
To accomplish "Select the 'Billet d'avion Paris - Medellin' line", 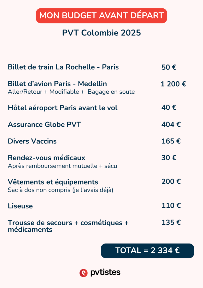I will [x=57, y=84].
